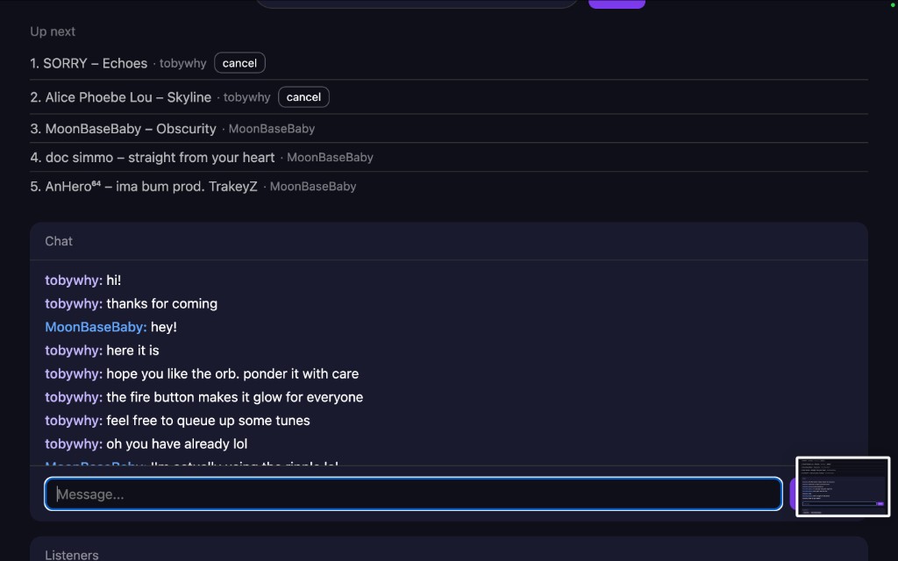This screenshot has height=561, width=898.
Task: Open the small page preview thumbnail
Action: click(x=843, y=487)
